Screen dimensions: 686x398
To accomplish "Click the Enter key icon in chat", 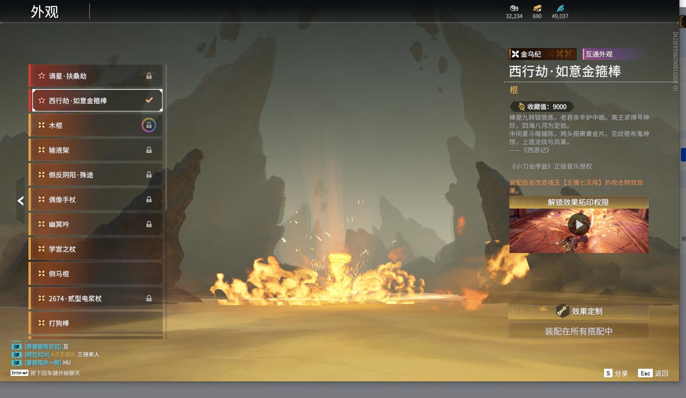I will (20, 373).
